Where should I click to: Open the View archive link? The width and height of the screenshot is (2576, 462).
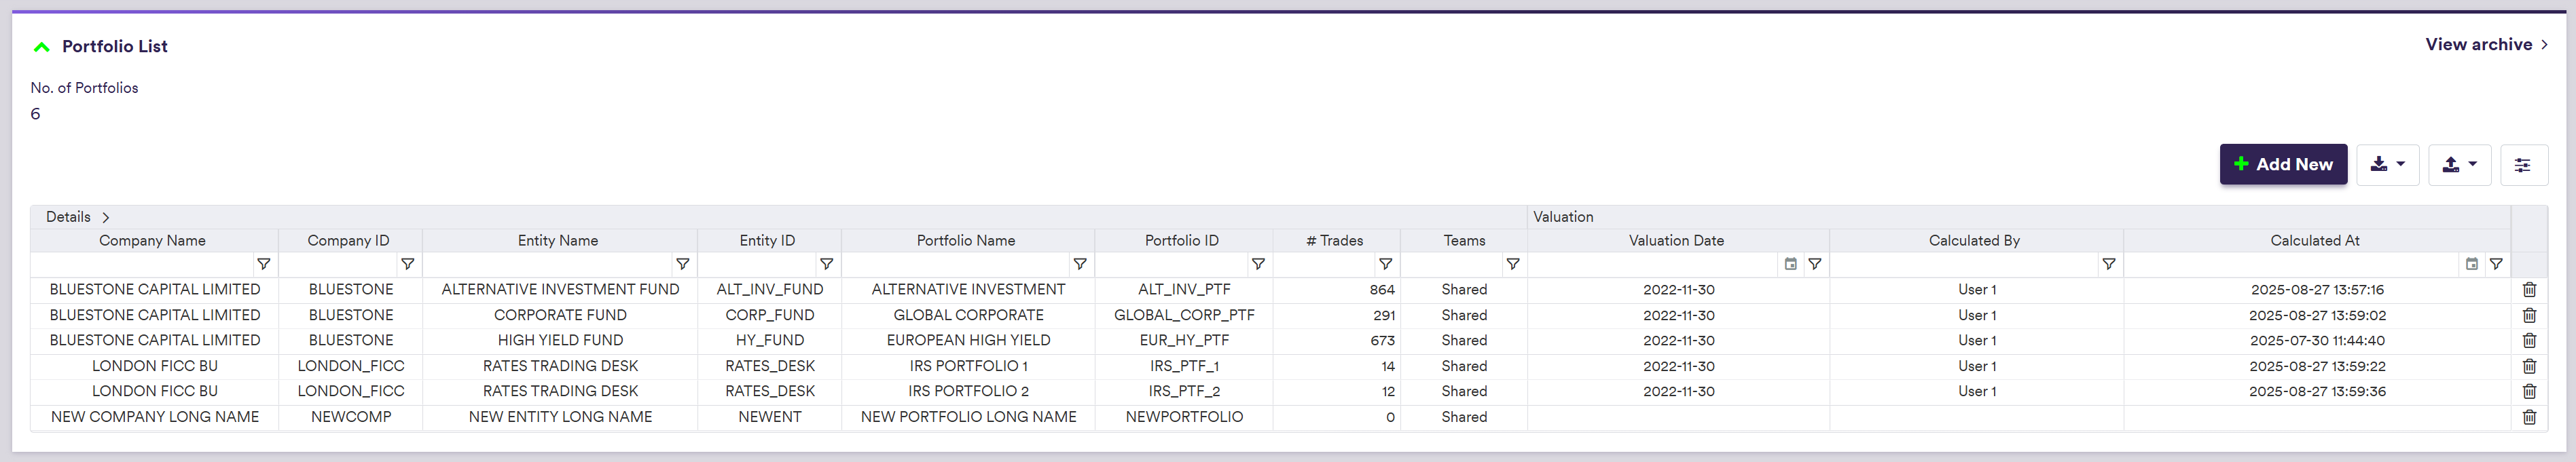click(2485, 45)
